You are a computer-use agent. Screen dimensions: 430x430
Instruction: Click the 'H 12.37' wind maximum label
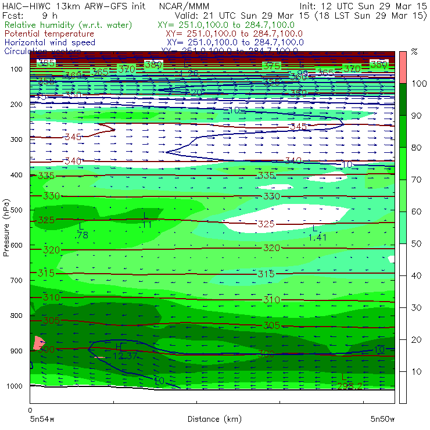[x=124, y=352]
